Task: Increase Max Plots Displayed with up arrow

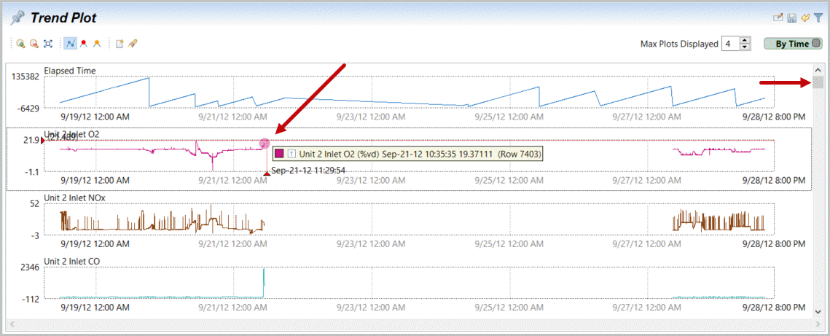Action: point(745,40)
